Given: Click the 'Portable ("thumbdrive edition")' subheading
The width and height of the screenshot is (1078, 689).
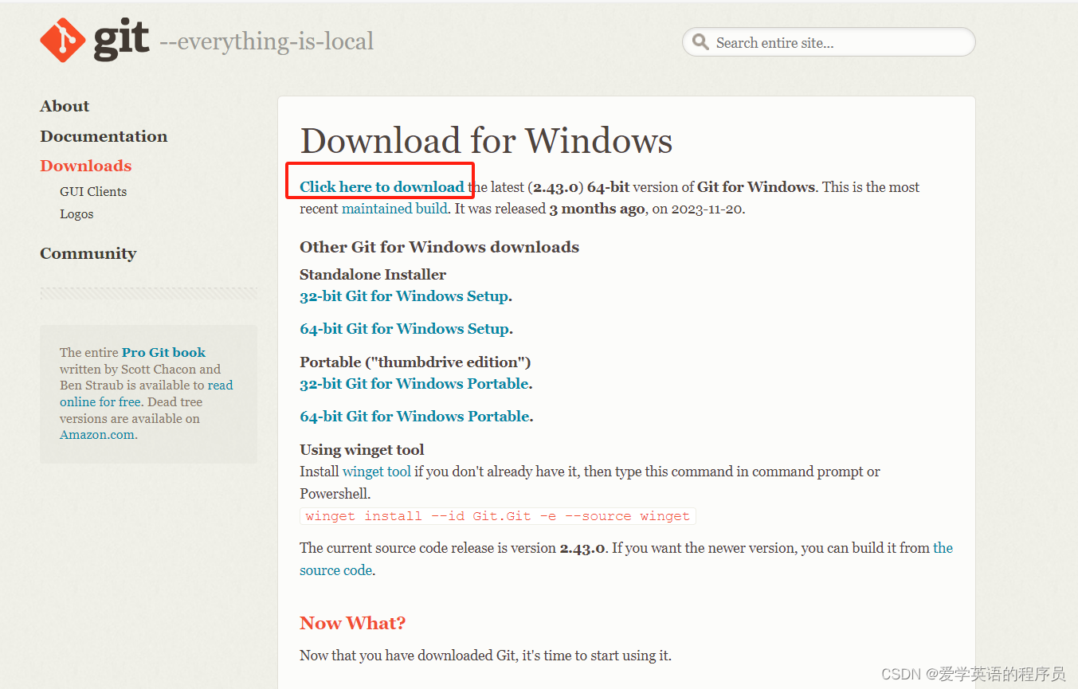Looking at the screenshot, I should [415, 362].
